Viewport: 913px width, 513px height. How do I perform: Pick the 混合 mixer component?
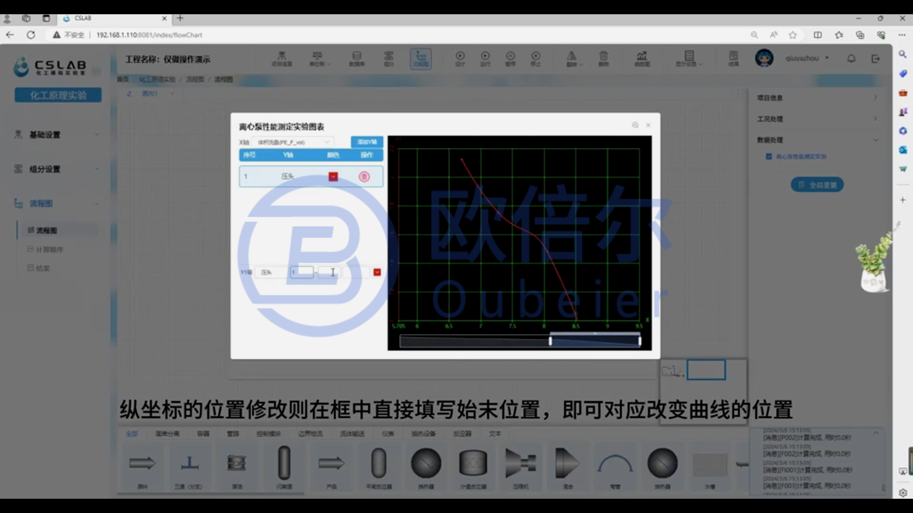coord(568,467)
